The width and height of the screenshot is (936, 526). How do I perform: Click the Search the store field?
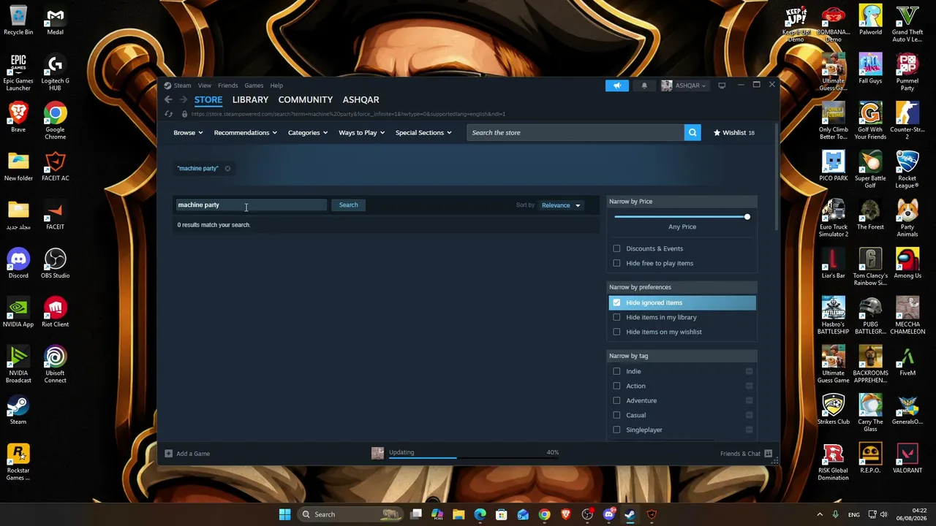(575, 132)
